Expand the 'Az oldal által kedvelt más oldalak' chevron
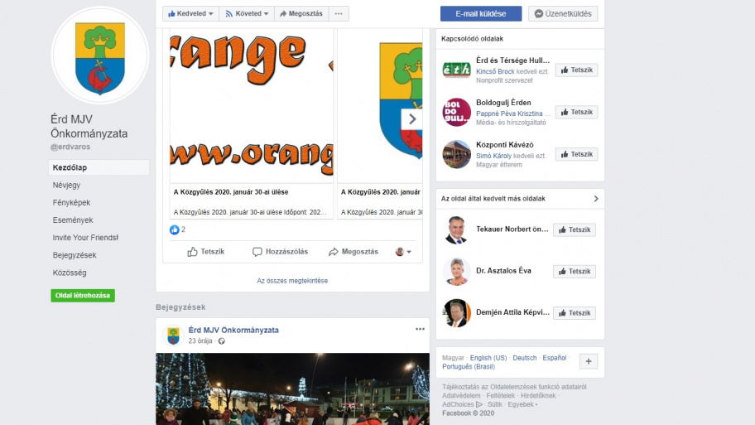The width and height of the screenshot is (755, 425). (x=595, y=199)
